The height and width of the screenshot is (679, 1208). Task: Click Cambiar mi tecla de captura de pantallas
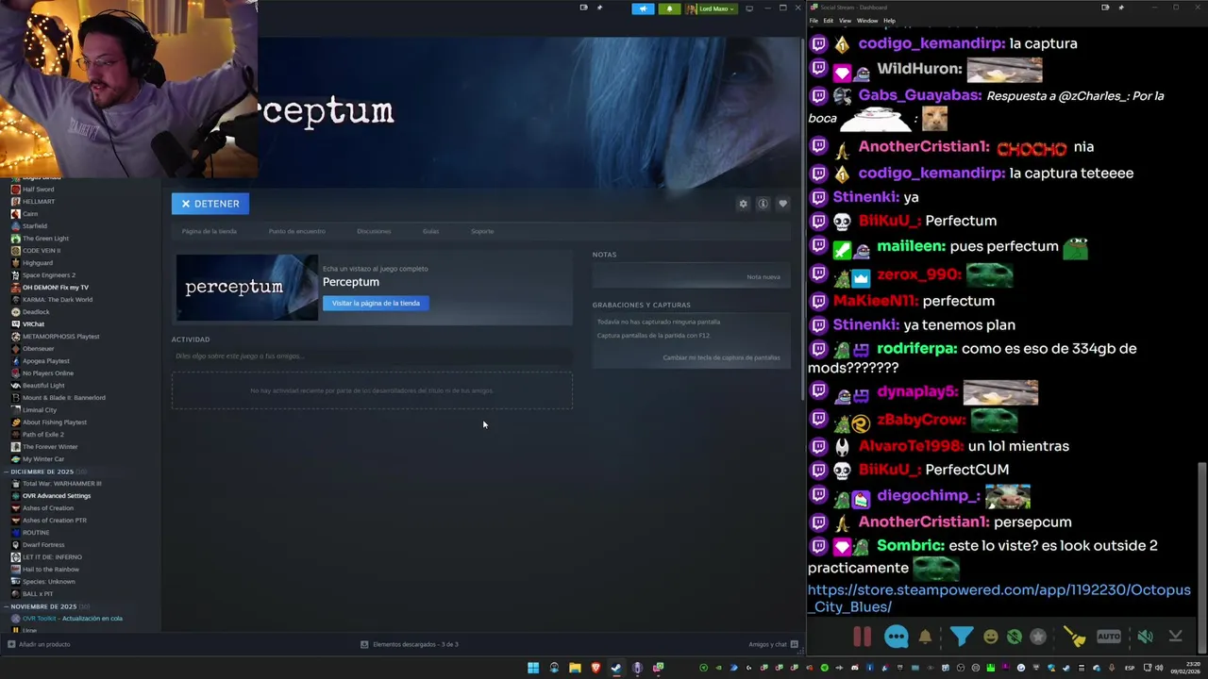click(x=721, y=357)
